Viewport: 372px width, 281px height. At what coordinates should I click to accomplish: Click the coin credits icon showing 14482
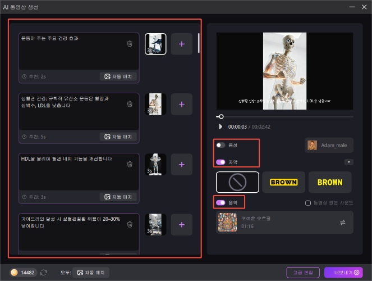pyautogui.click(x=14, y=273)
